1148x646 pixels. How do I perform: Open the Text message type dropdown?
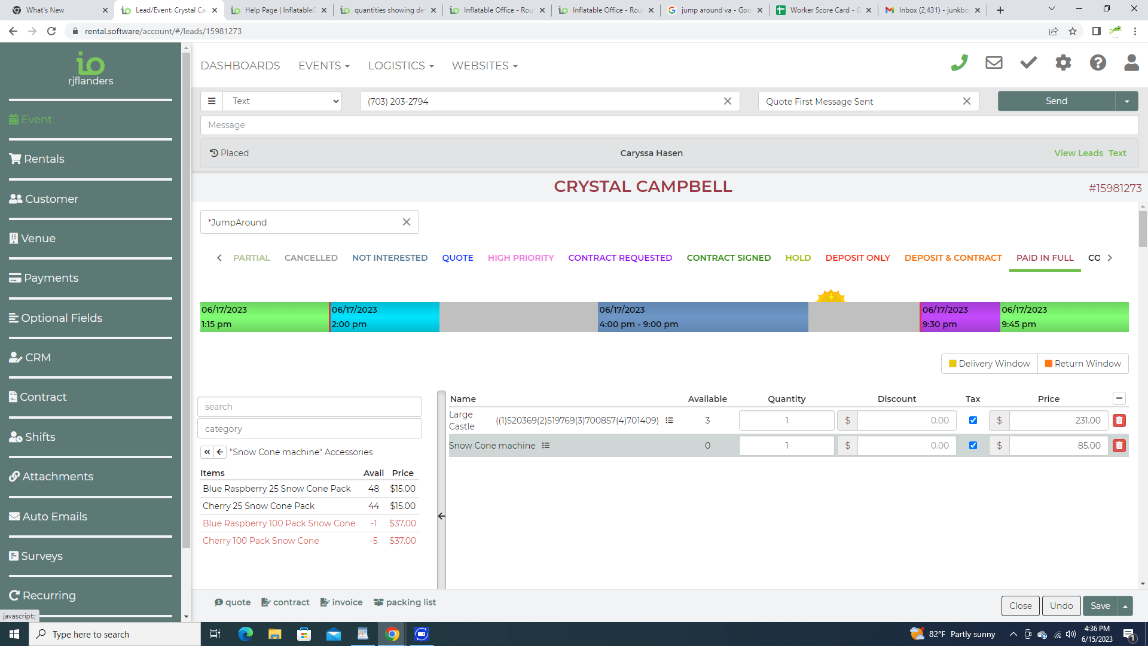click(282, 101)
